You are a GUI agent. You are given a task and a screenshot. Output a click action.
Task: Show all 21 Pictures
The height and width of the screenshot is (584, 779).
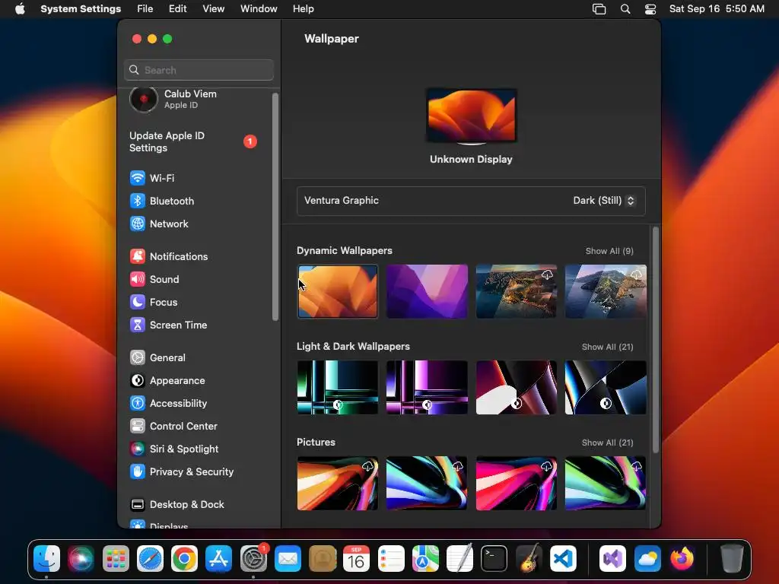coord(607,443)
